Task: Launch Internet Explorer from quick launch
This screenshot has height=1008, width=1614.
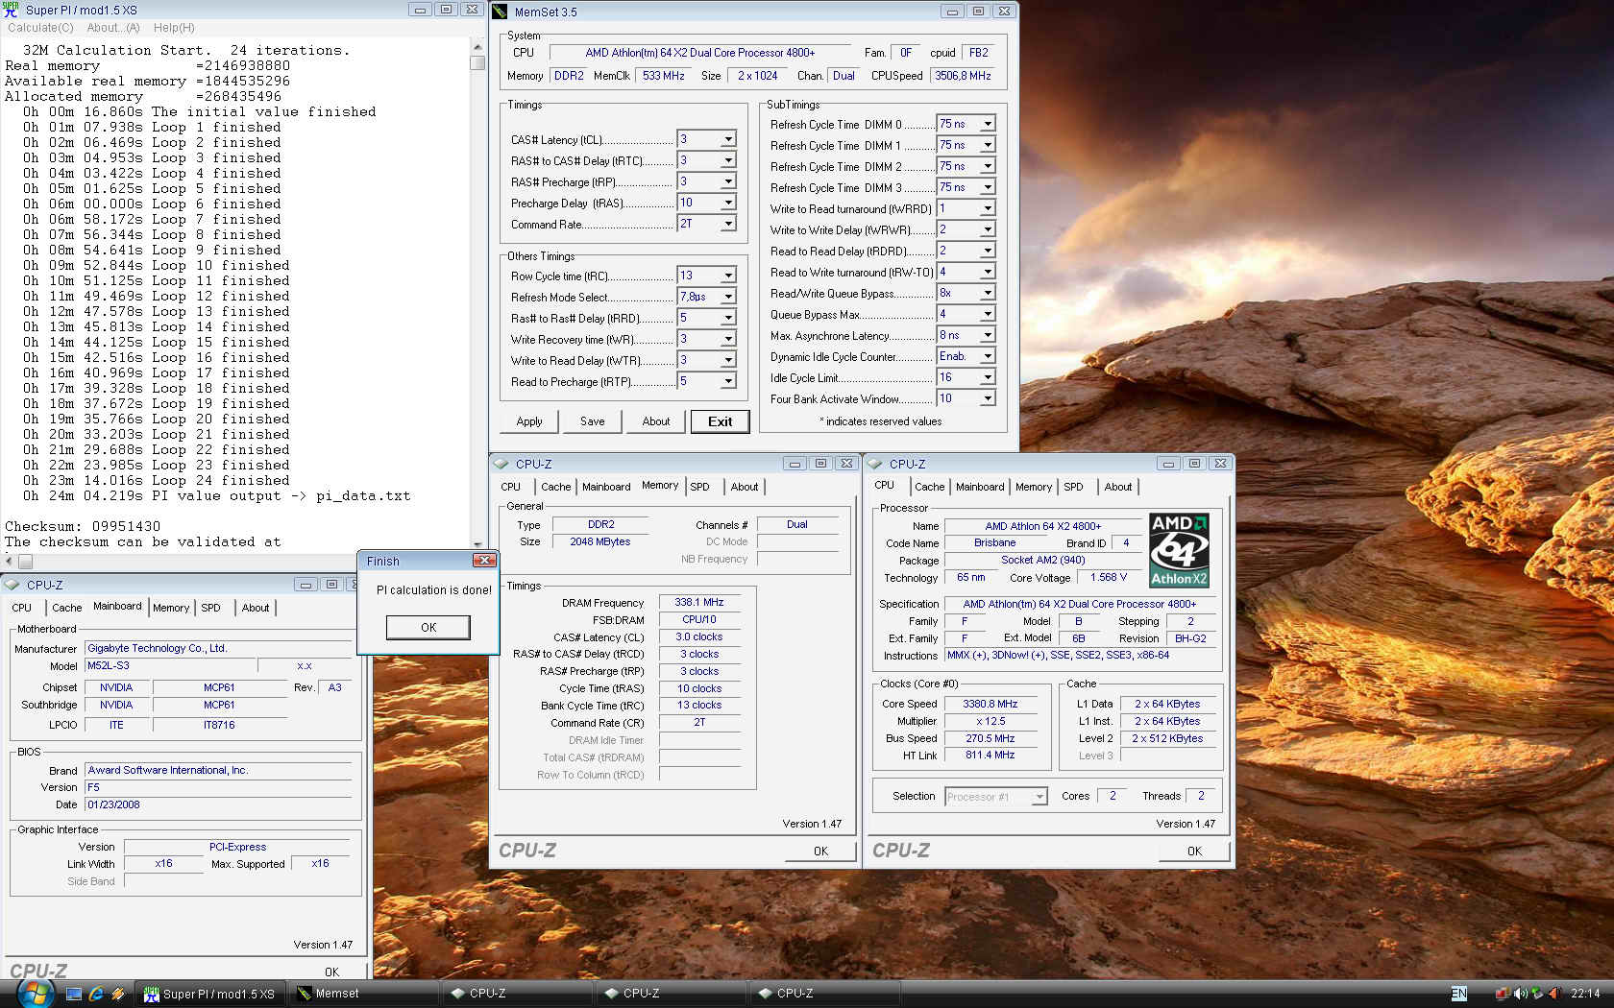Action: coord(96,994)
